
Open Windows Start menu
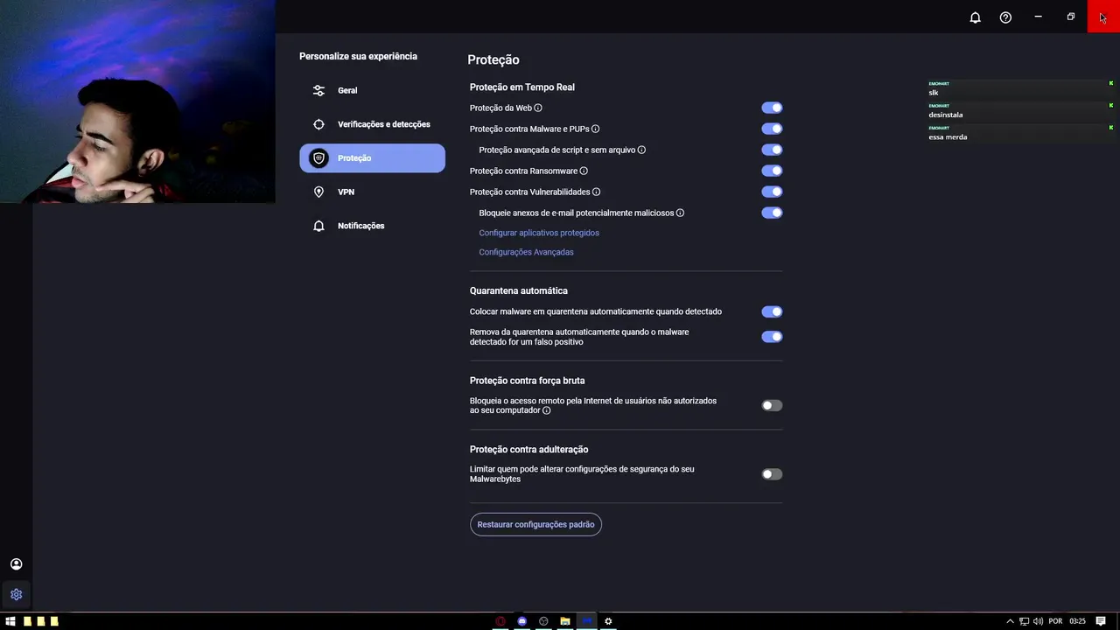[10, 621]
